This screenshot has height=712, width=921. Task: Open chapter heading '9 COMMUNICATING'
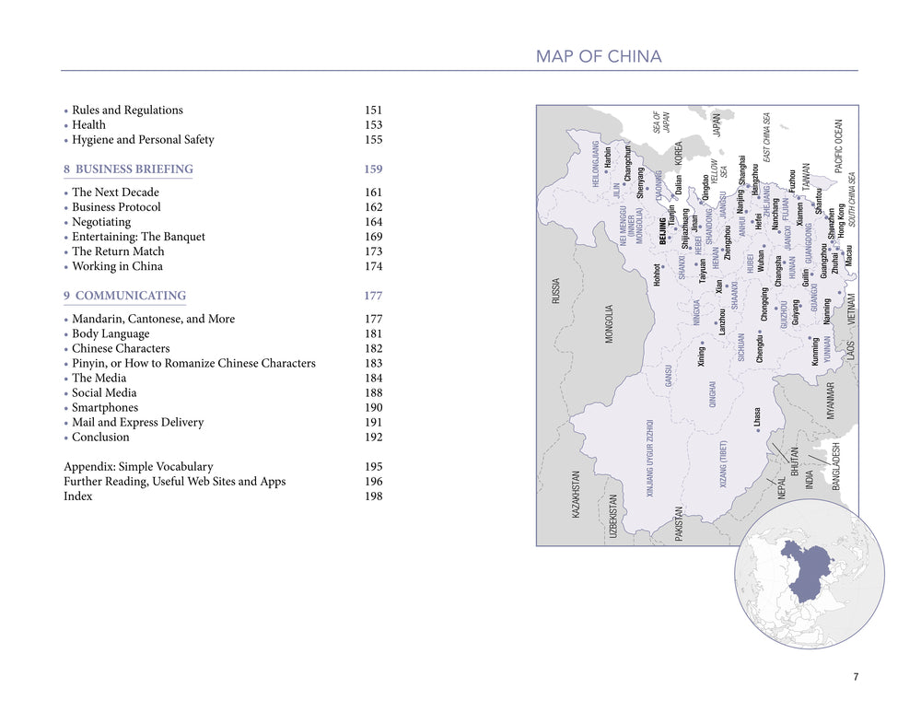pos(124,296)
